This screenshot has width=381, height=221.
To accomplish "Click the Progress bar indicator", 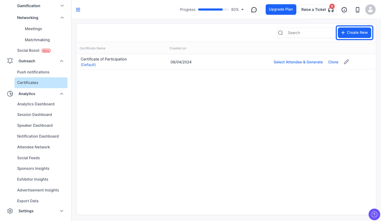I will coord(213,10).
